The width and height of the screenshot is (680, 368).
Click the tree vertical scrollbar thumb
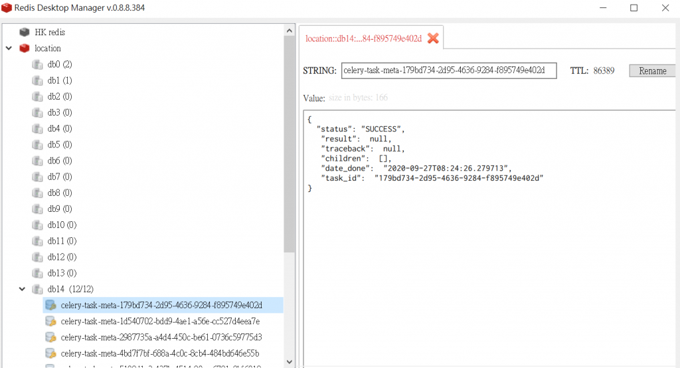tap(290, 145)
